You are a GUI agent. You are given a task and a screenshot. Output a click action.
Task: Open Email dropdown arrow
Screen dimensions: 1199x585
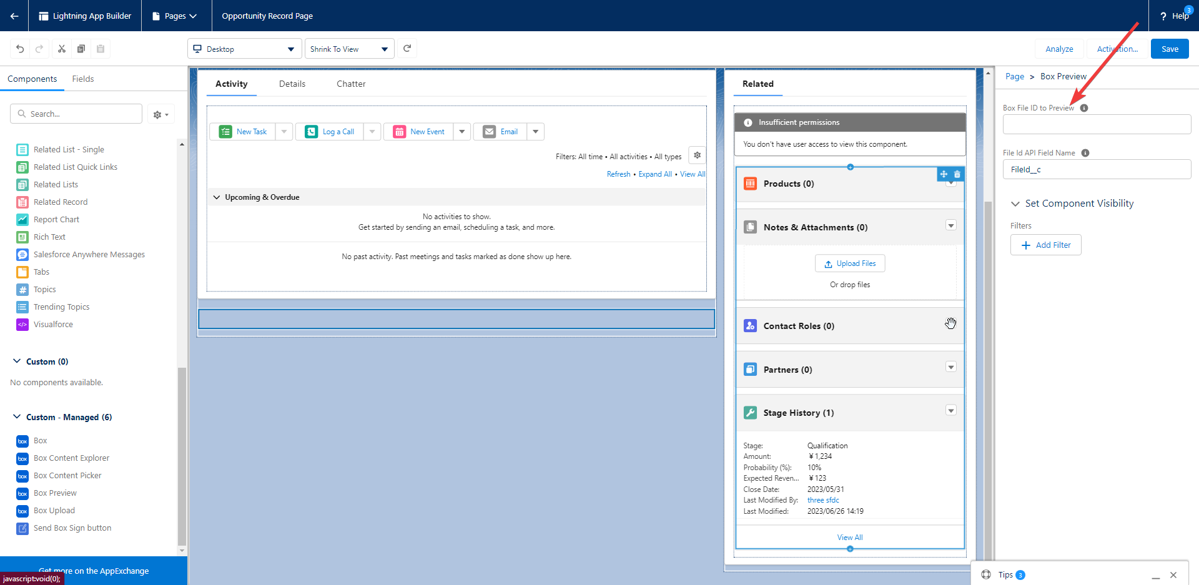pos(536,132)
